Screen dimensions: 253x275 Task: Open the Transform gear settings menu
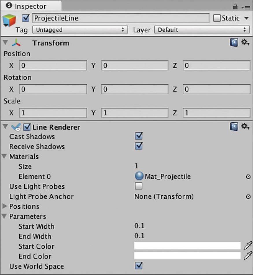[x=245, y=42]
